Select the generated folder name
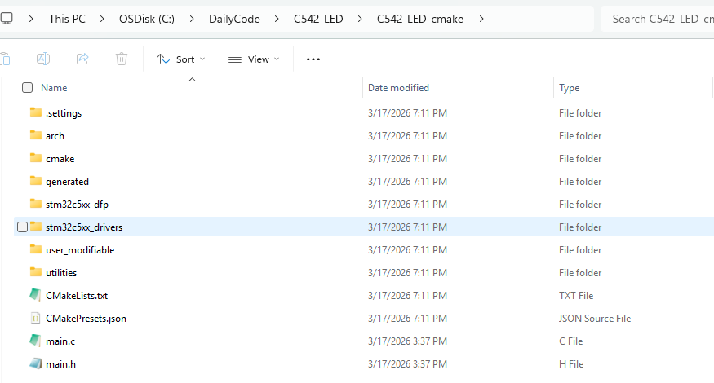Screen dimensions: 714x383 68,182
